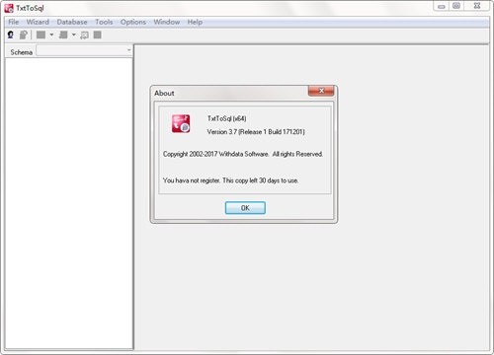
Task: Open the dropdown arrow after the first gray square
Action: coord(51,35)
